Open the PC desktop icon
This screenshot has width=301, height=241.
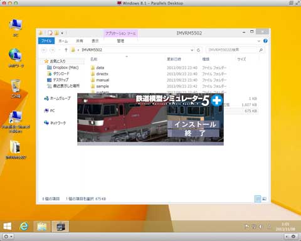[x=16, y=28]
